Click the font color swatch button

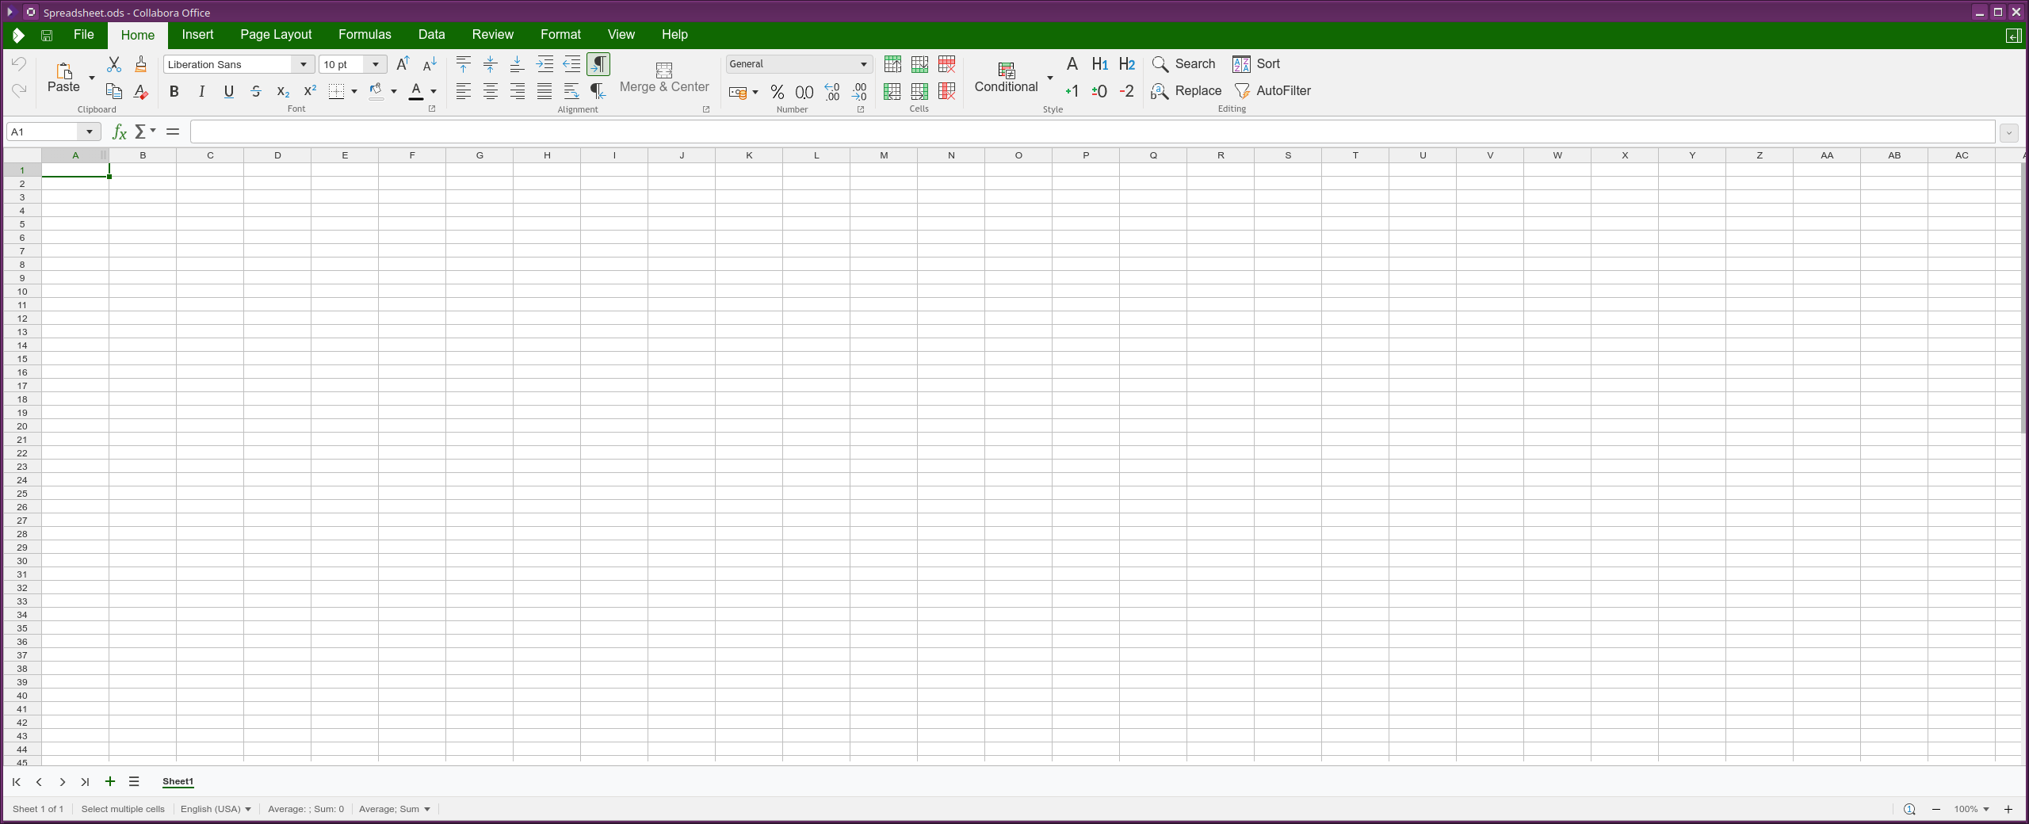[x=415, y=92]
